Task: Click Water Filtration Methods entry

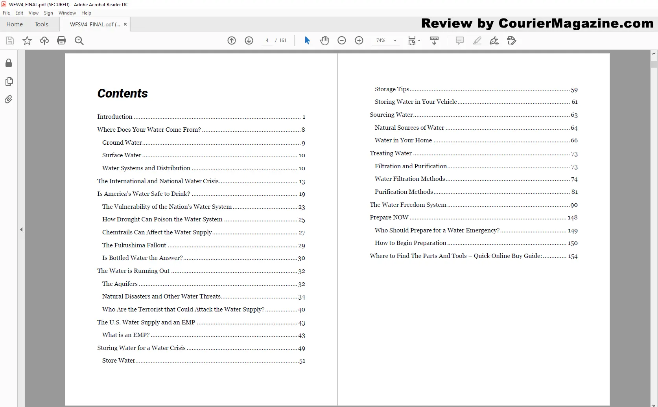Action: tap(476, 179)
